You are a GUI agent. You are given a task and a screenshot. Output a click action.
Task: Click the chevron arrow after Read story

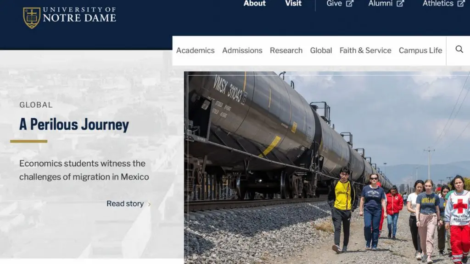coord(149,204)
